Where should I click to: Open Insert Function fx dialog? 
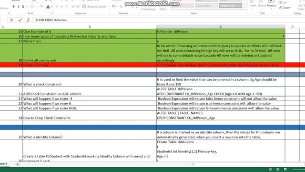(x=28, y=20)
